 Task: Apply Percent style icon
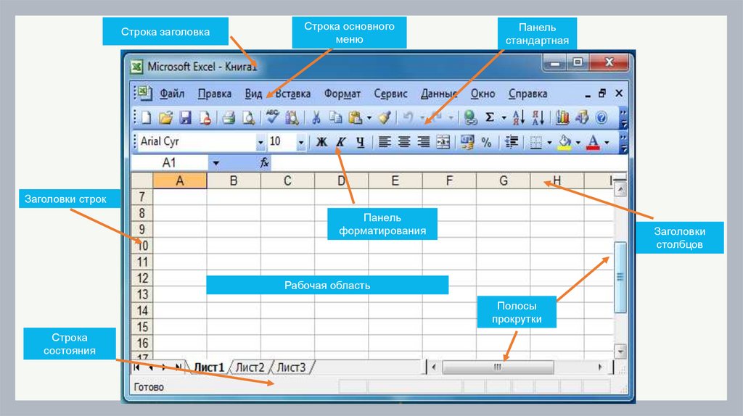coord(486,142)
